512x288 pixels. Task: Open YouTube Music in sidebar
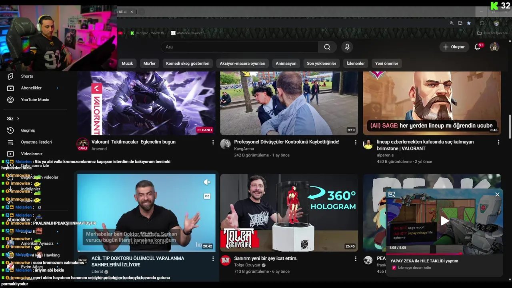[34, 100]
